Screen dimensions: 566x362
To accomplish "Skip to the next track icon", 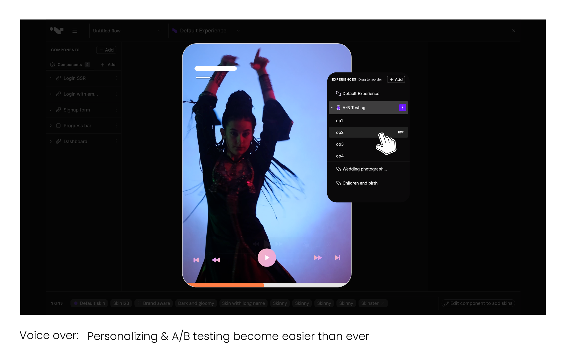I will coord(338,258).
